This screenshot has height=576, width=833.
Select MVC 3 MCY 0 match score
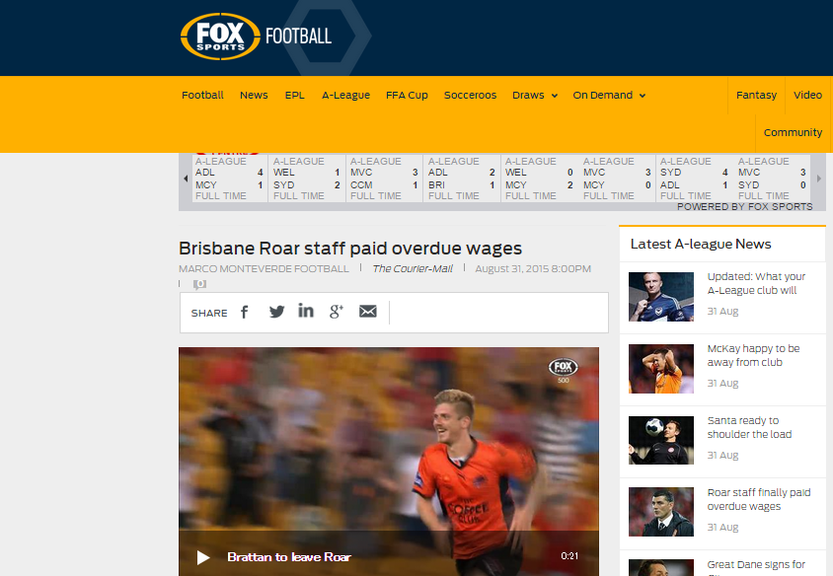617,179
